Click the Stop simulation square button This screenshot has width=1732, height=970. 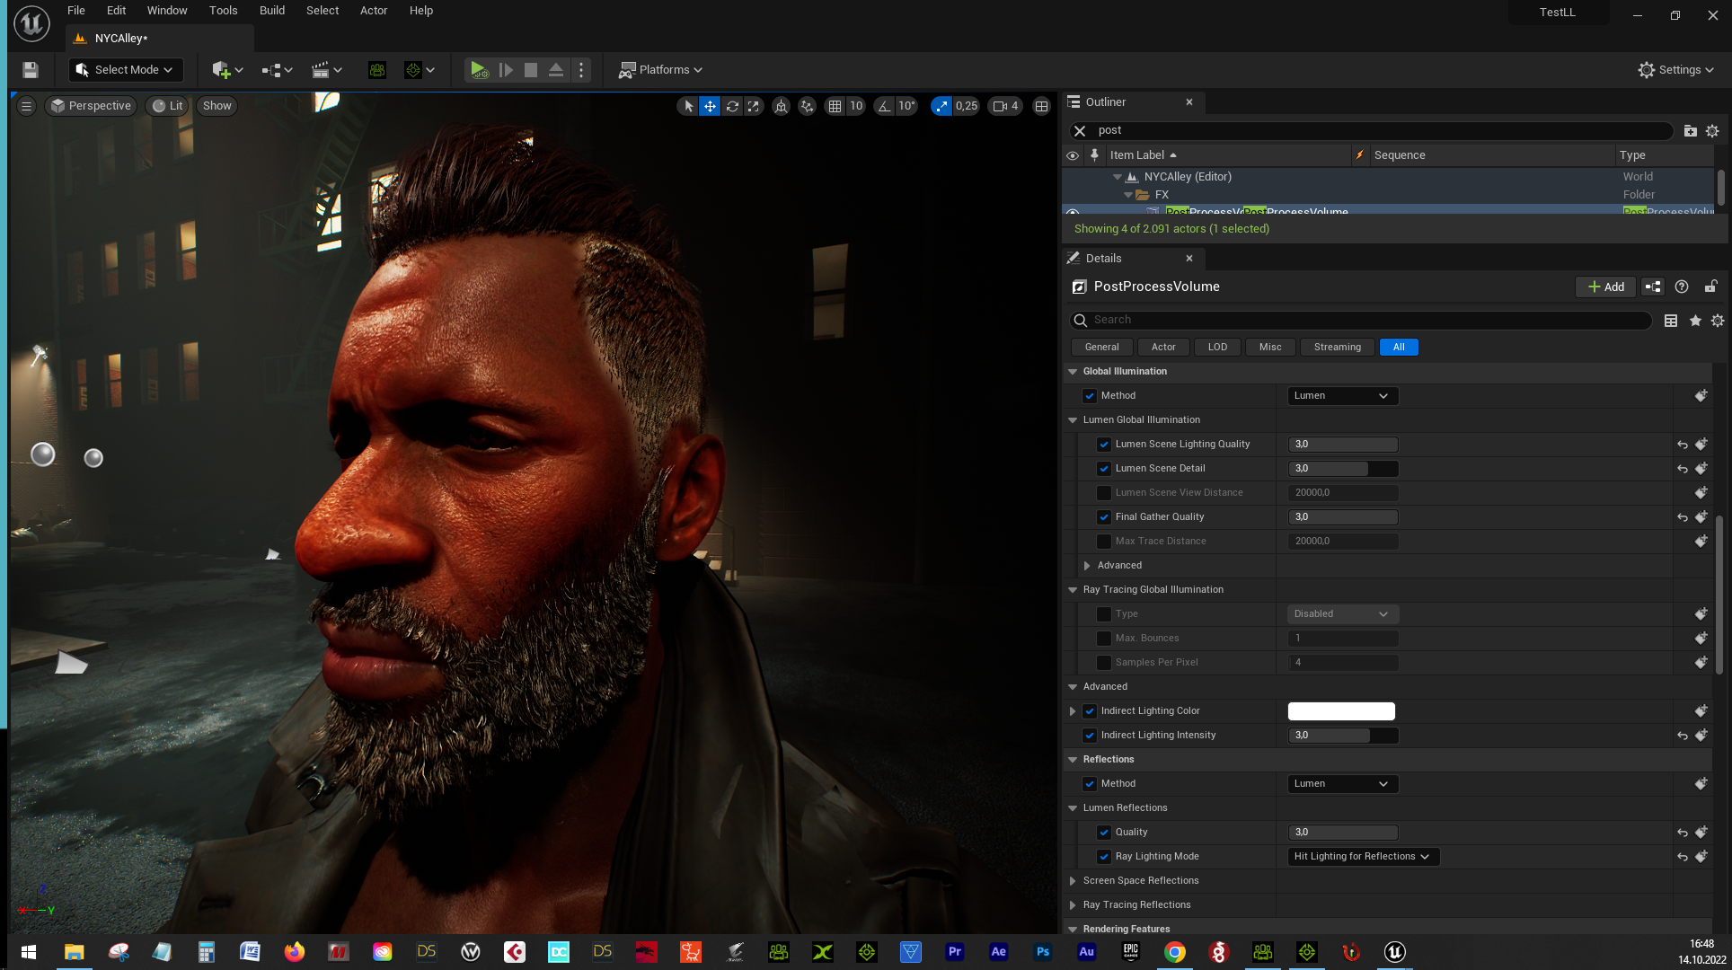pos(531,70)
